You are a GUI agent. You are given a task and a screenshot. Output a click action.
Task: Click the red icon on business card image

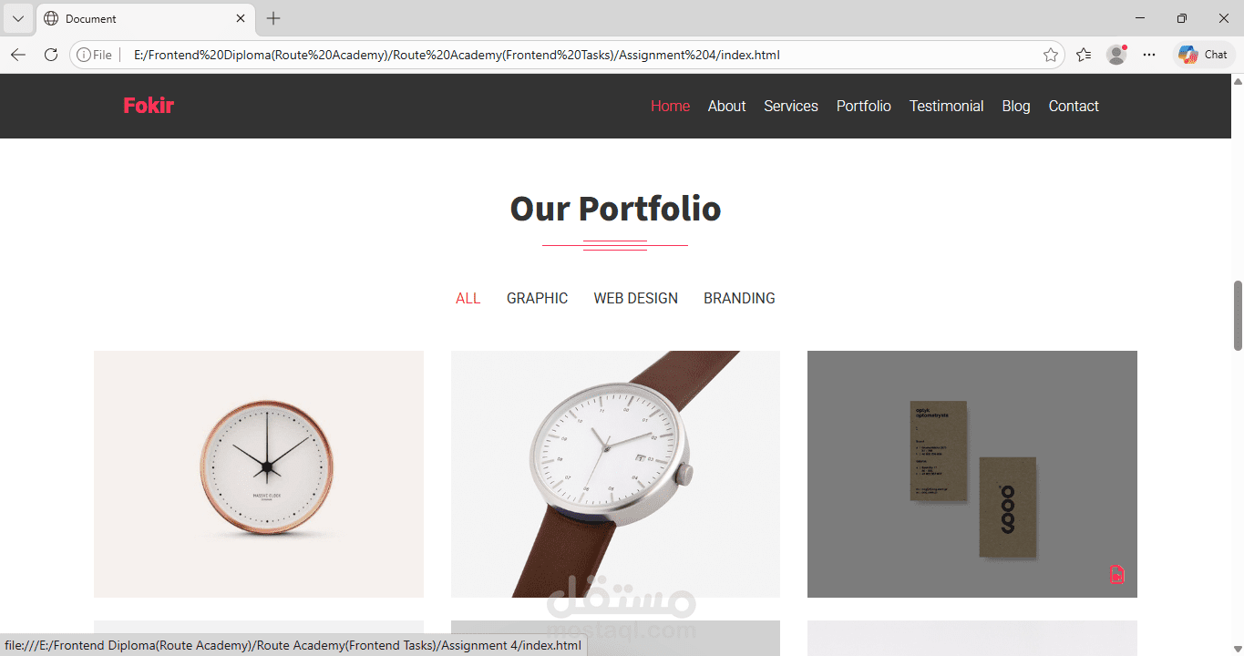(1116, 574)
